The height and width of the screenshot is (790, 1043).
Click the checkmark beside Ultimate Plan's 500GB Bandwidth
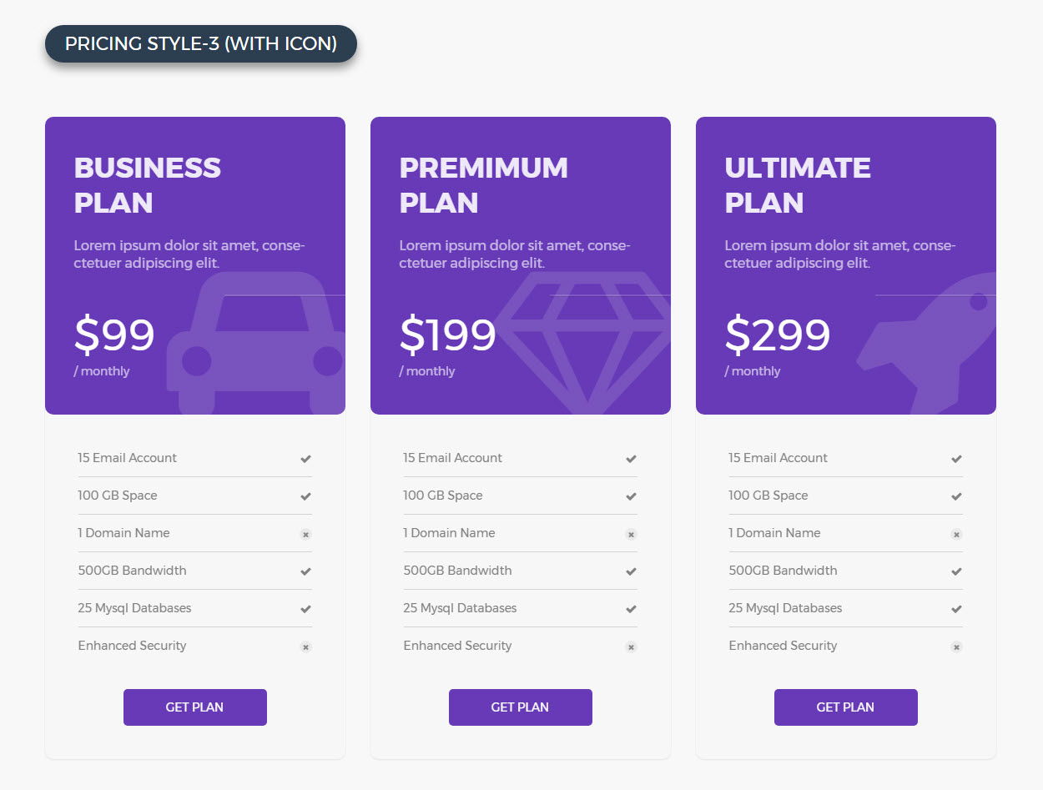pos(956,571)
